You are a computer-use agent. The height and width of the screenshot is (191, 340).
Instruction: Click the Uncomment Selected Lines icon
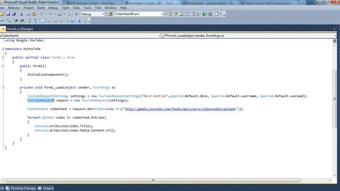pyautogui.click(x=36, y=21)
